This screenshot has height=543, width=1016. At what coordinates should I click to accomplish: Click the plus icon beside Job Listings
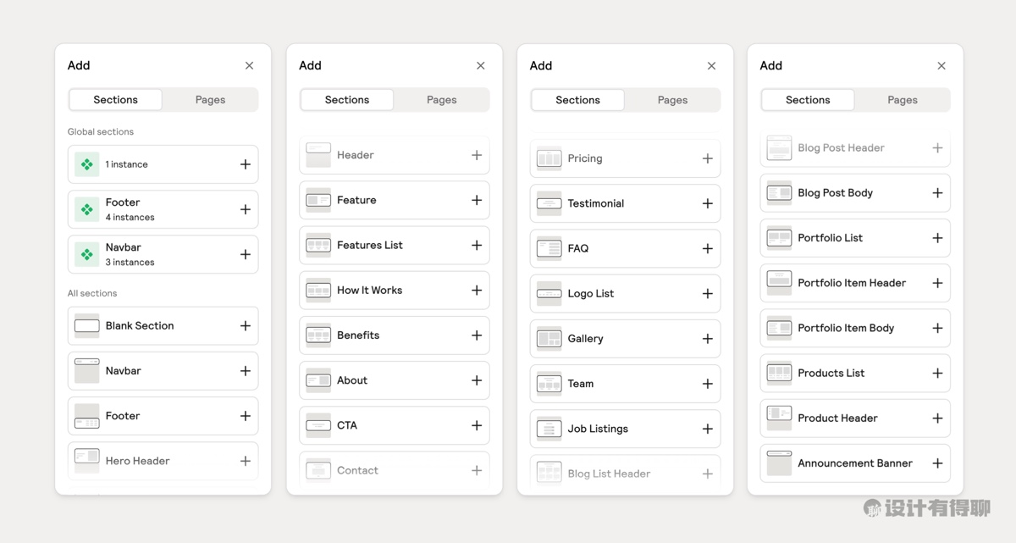click(x=707, y=429)
